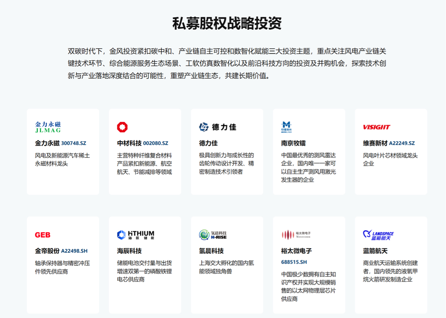Click the LANDSPACE 蓝箭航天 logo
The image size is (446, 318).
378,235
